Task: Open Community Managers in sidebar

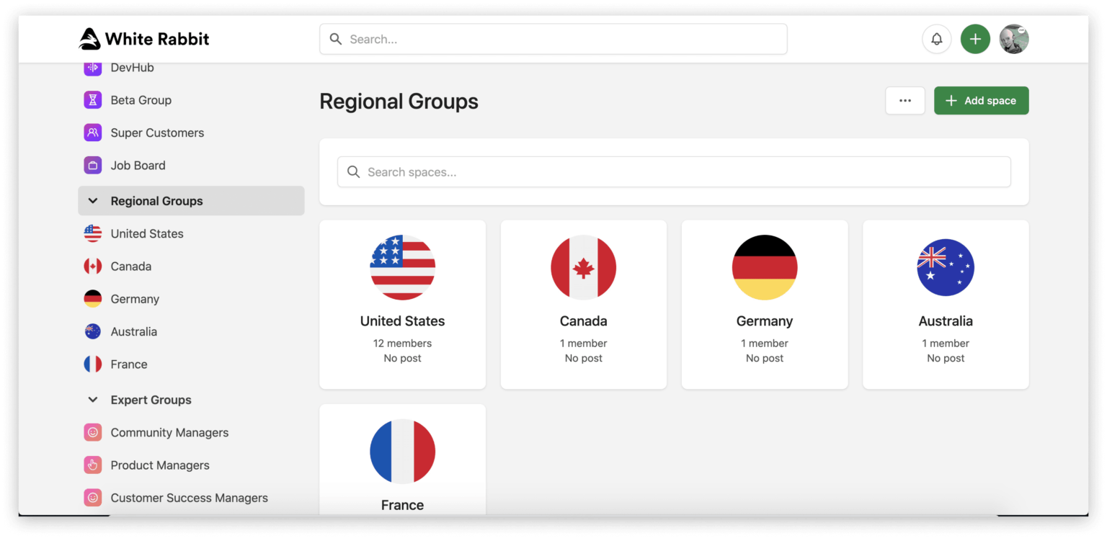Action: [x=169, y=433]
